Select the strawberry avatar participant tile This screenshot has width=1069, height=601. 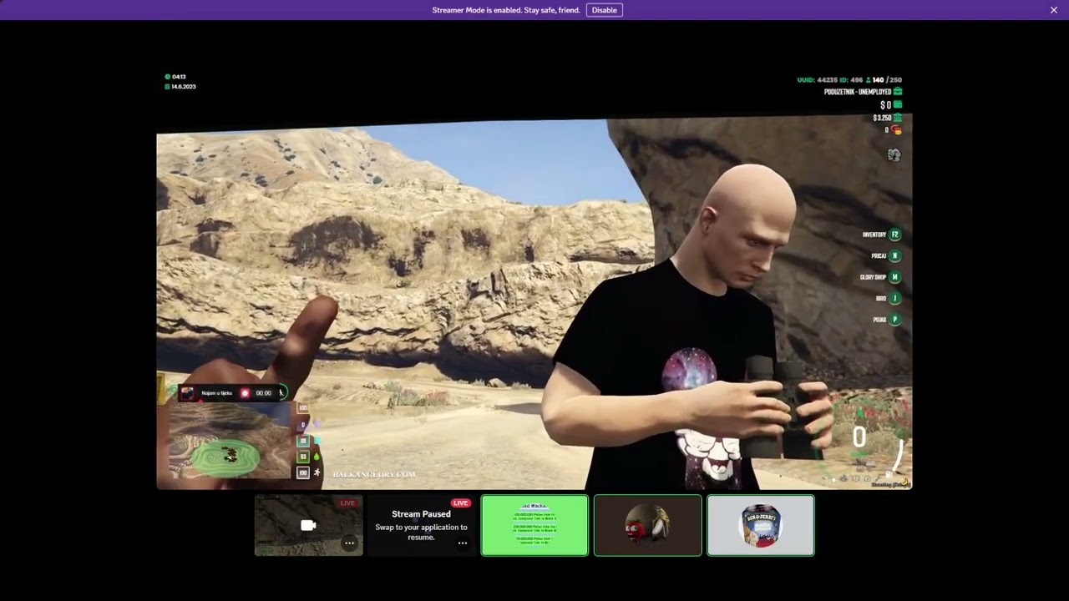point(647,525)
